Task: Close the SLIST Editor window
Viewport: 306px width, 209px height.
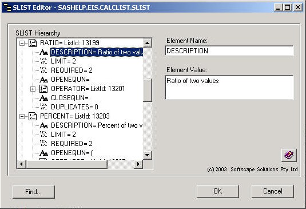Action: (298, 7)
